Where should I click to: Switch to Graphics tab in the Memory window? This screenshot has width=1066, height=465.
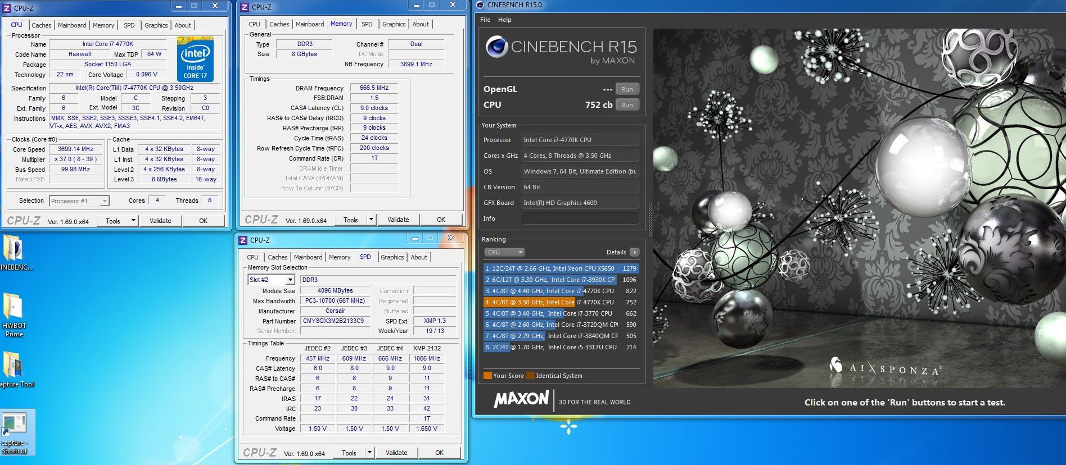pyautogui.click(x=394, y=24)
